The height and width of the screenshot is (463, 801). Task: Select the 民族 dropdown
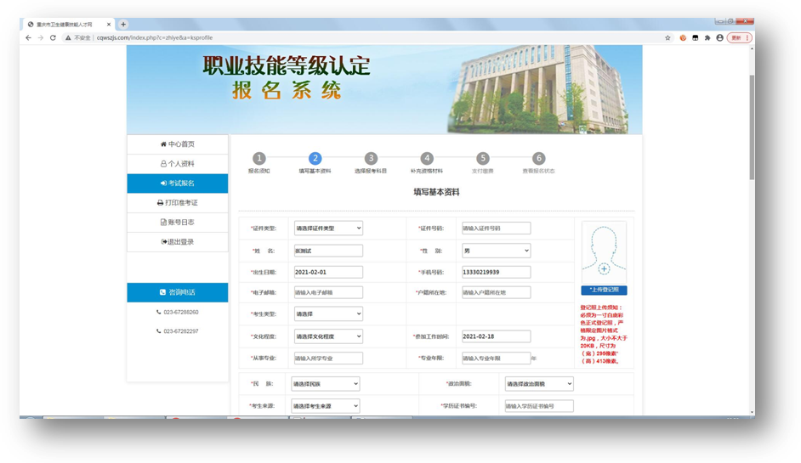coord(325,384)
